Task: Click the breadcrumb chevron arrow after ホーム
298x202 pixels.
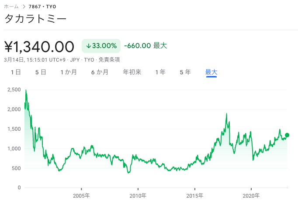Action: tap(24, 7)
